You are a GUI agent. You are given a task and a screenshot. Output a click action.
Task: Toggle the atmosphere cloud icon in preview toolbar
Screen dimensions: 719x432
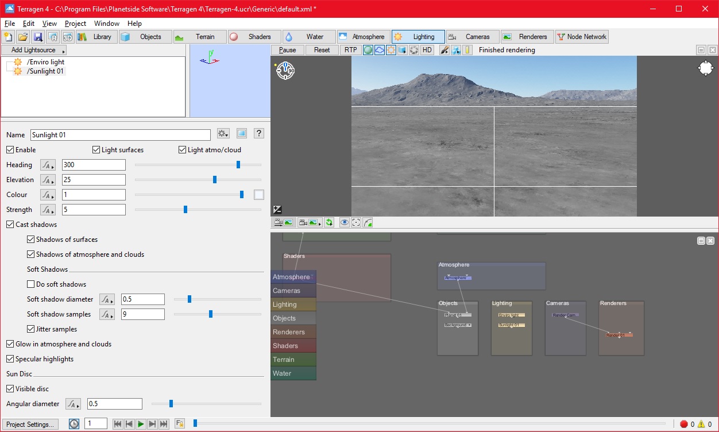click(380, 50)
